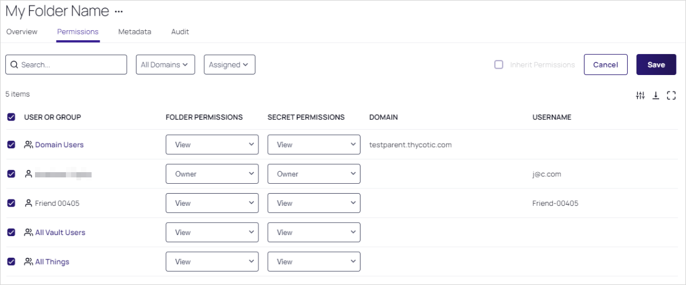Open Secret Permissions dropdown for All Things
Image resolution: width=686 pixels, height=285 pixels.
click(x=314, y=262)
